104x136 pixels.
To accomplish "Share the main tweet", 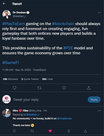I will point(89,88).
